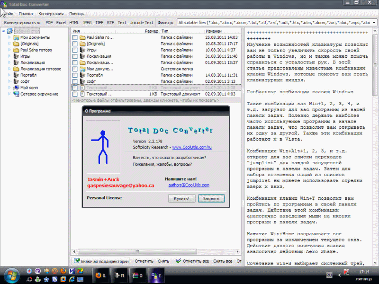379x284 pixels.
Task: Click the Портабл folder icon in file list
Action: pos(82,75)
